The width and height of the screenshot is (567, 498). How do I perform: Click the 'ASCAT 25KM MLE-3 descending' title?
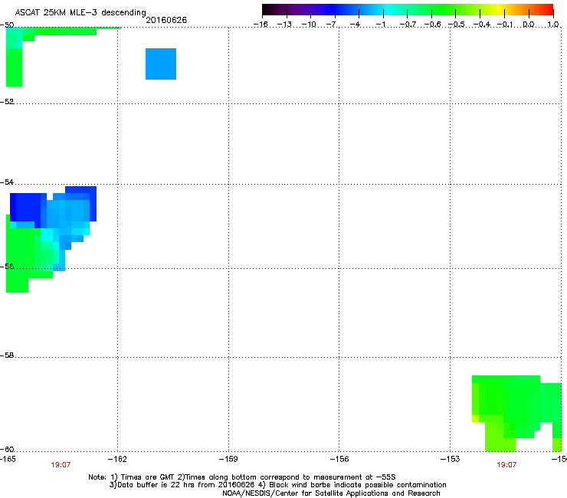click(80, 12)
